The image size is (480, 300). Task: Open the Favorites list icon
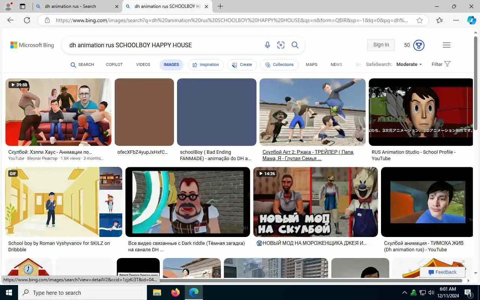tap(439, 20)
